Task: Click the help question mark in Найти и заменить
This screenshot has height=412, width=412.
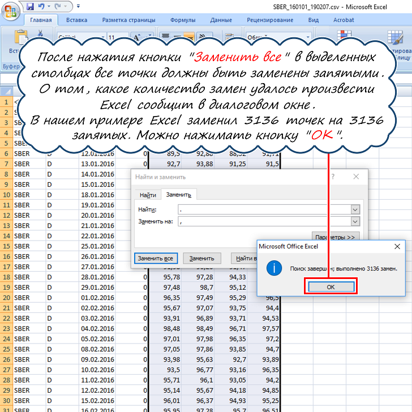Action: [333, 177]
